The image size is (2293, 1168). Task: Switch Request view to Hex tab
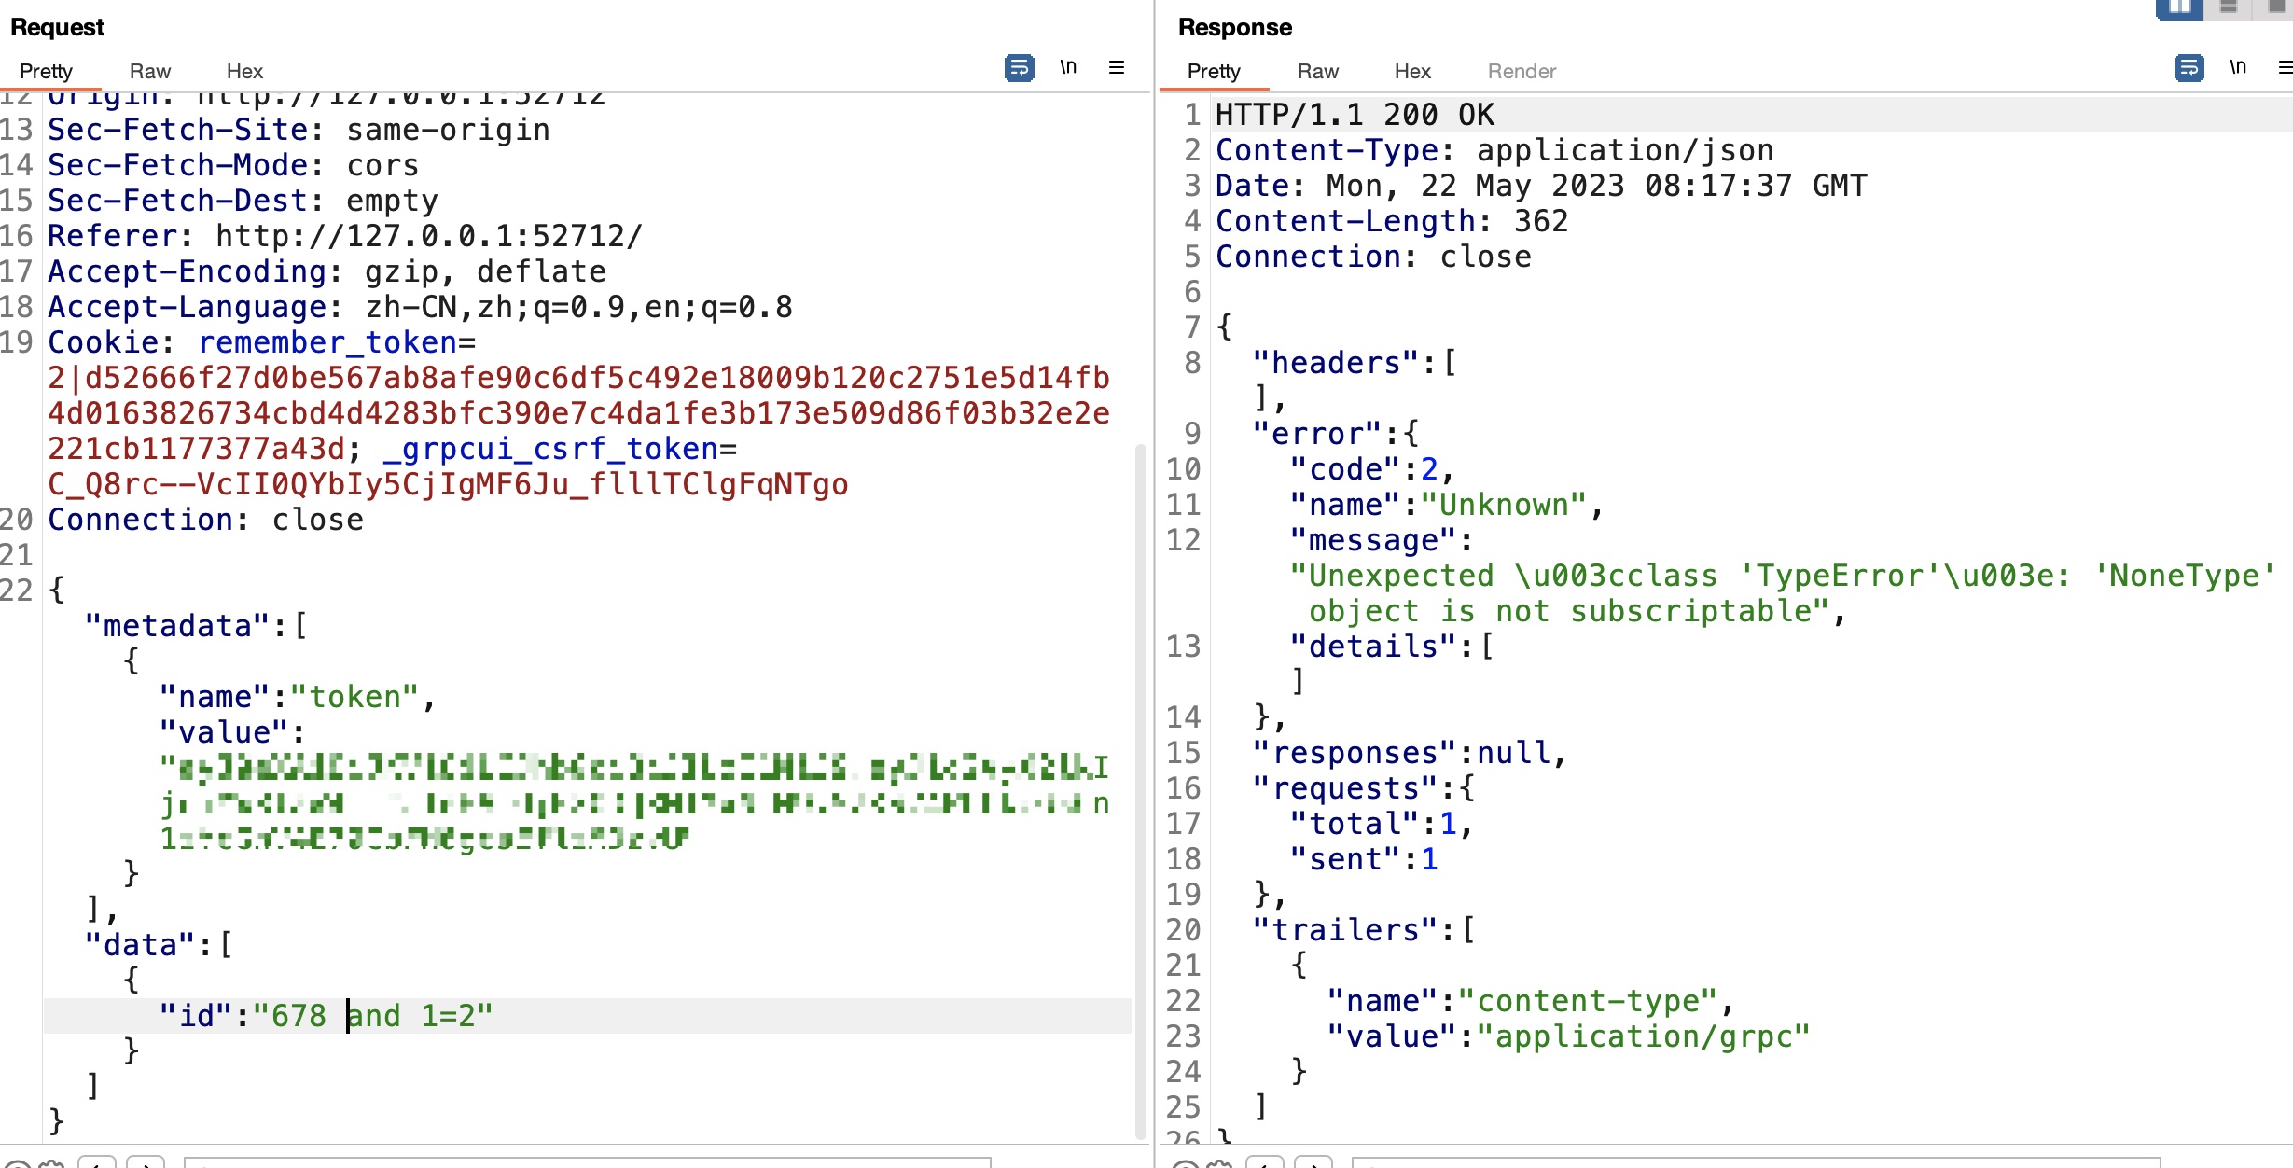[x=244, y=72]
